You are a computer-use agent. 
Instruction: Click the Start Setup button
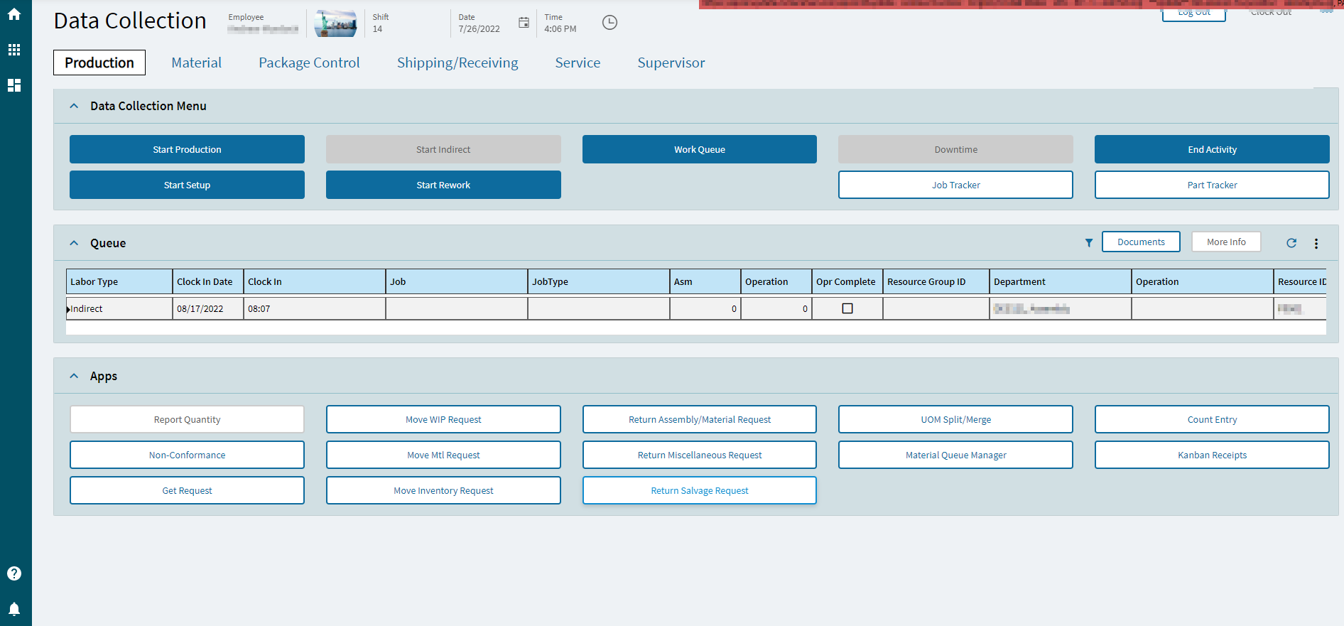coord(187,185)
